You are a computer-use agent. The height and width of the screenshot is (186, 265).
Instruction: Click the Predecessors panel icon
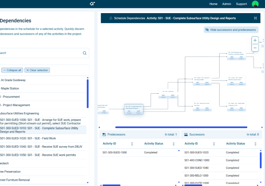tap(104, 134)
